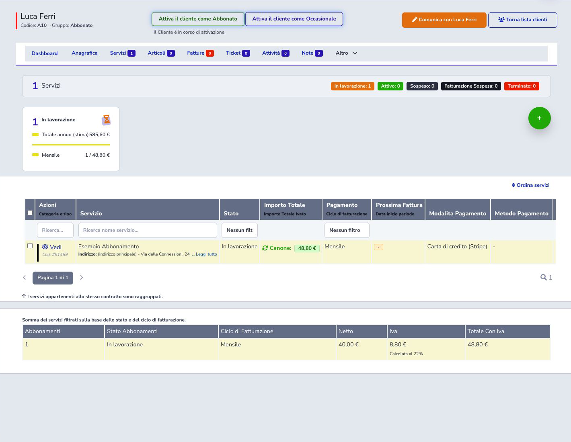Open the Ticket tab
571x442 pixels.
238,53
